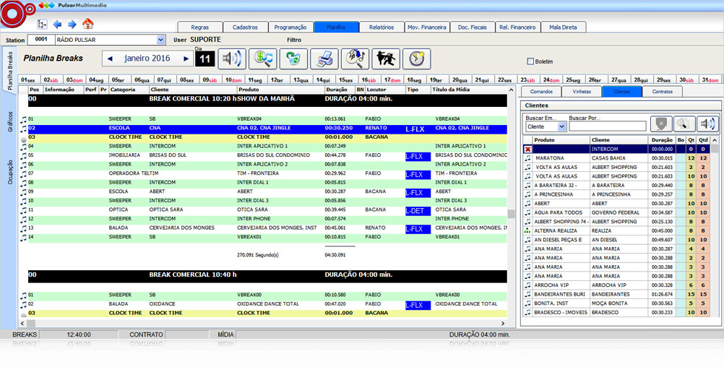The image size is (724, 367).
Task: Click the schedule table scroll-up arrow
Action: [511, 90]
